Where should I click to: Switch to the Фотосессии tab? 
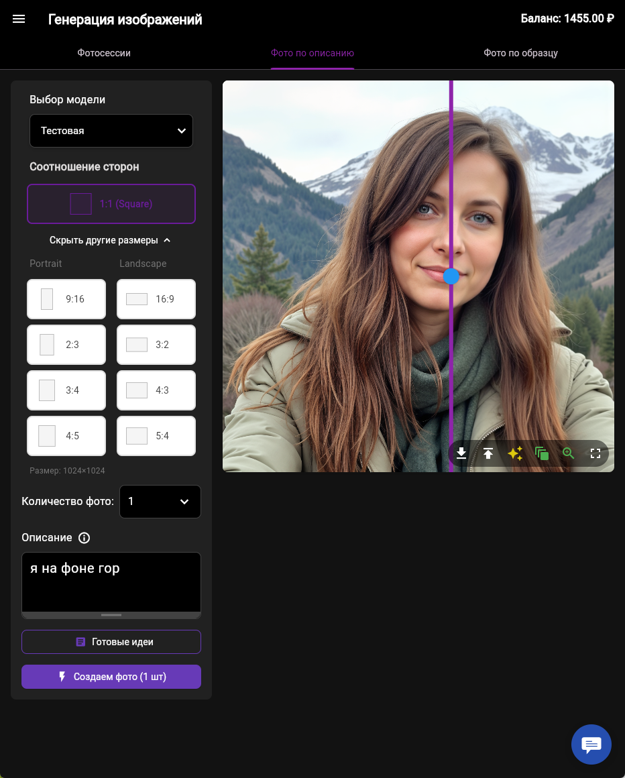(104, 53)
